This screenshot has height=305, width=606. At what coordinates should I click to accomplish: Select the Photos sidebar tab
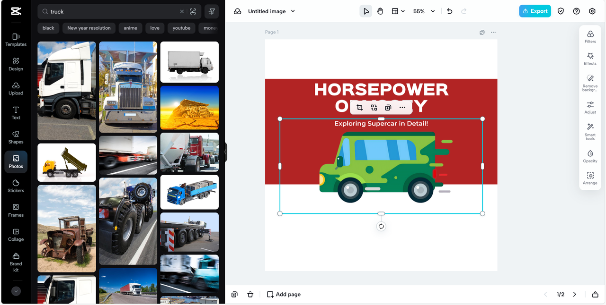(16, 162)
